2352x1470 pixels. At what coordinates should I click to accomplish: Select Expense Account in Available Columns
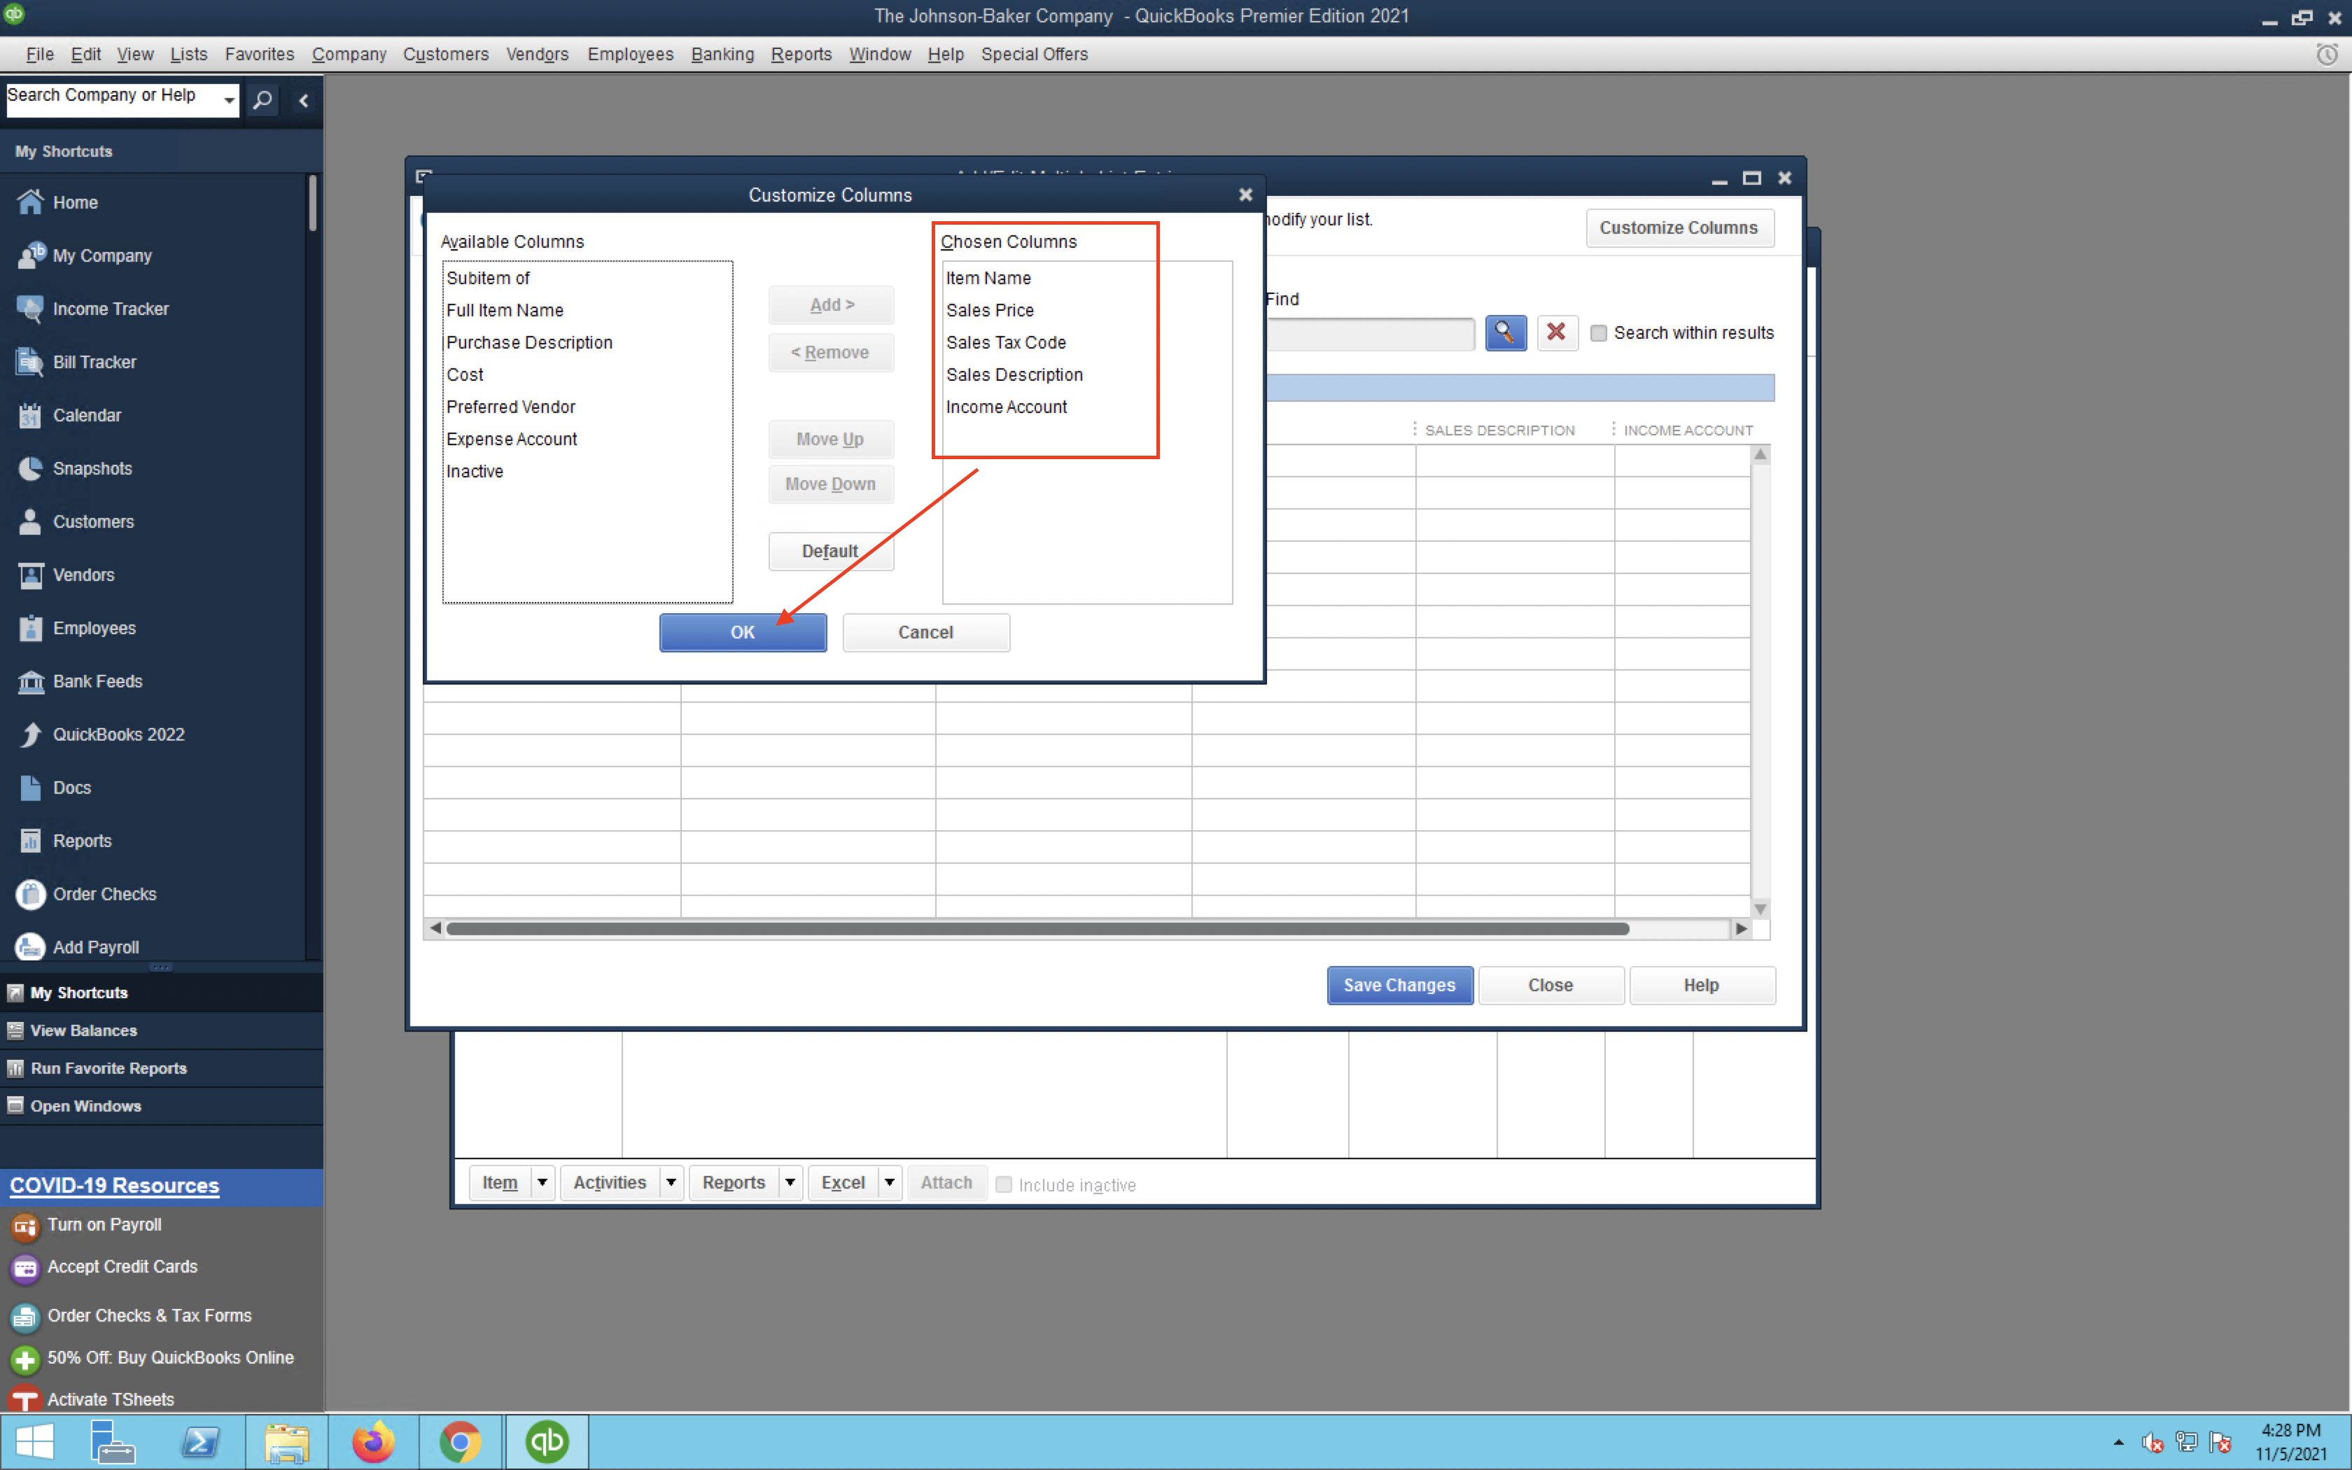tap(512, 440)
